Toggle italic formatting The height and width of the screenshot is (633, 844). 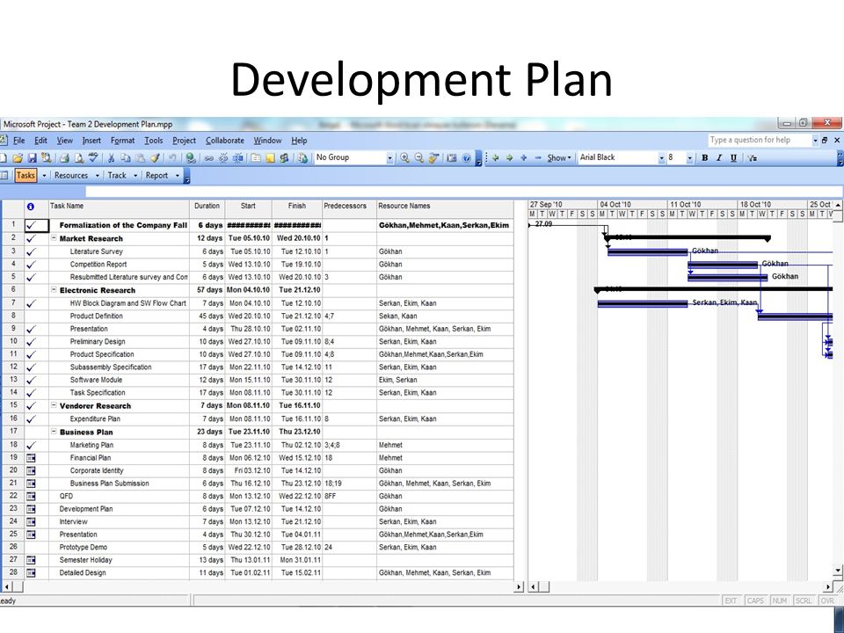click(x=718, y=157)
